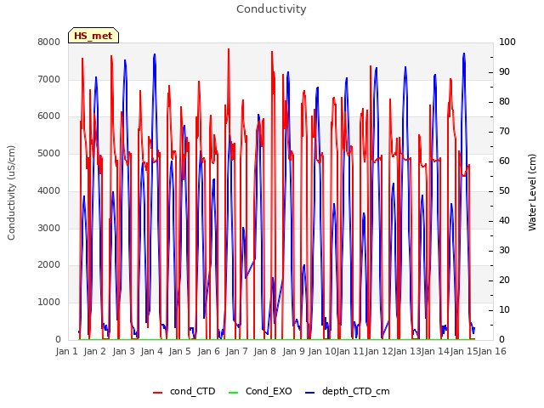Click the Jan 1 date label
Screen dimensions: 544x408
point(66,351)
